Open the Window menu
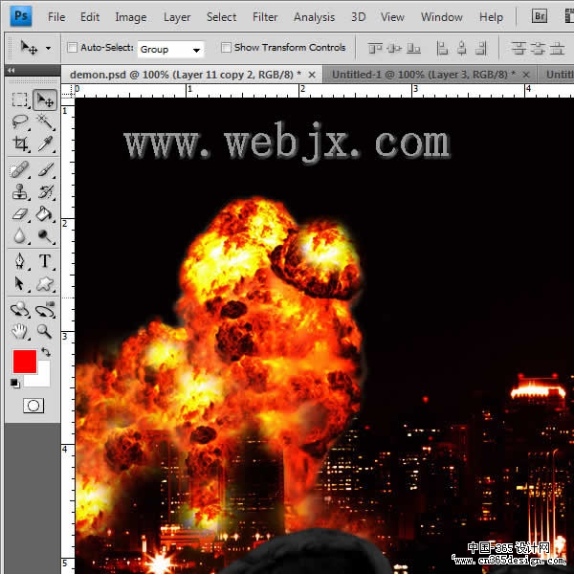The width and height of the screenshot is (574, 574). (441, 17)
